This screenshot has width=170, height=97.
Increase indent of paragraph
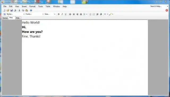[101, 14]
